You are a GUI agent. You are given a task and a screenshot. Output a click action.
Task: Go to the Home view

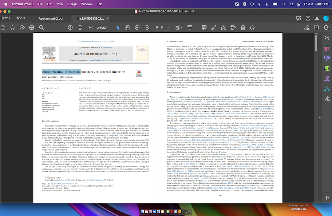(x=6, y=18)
